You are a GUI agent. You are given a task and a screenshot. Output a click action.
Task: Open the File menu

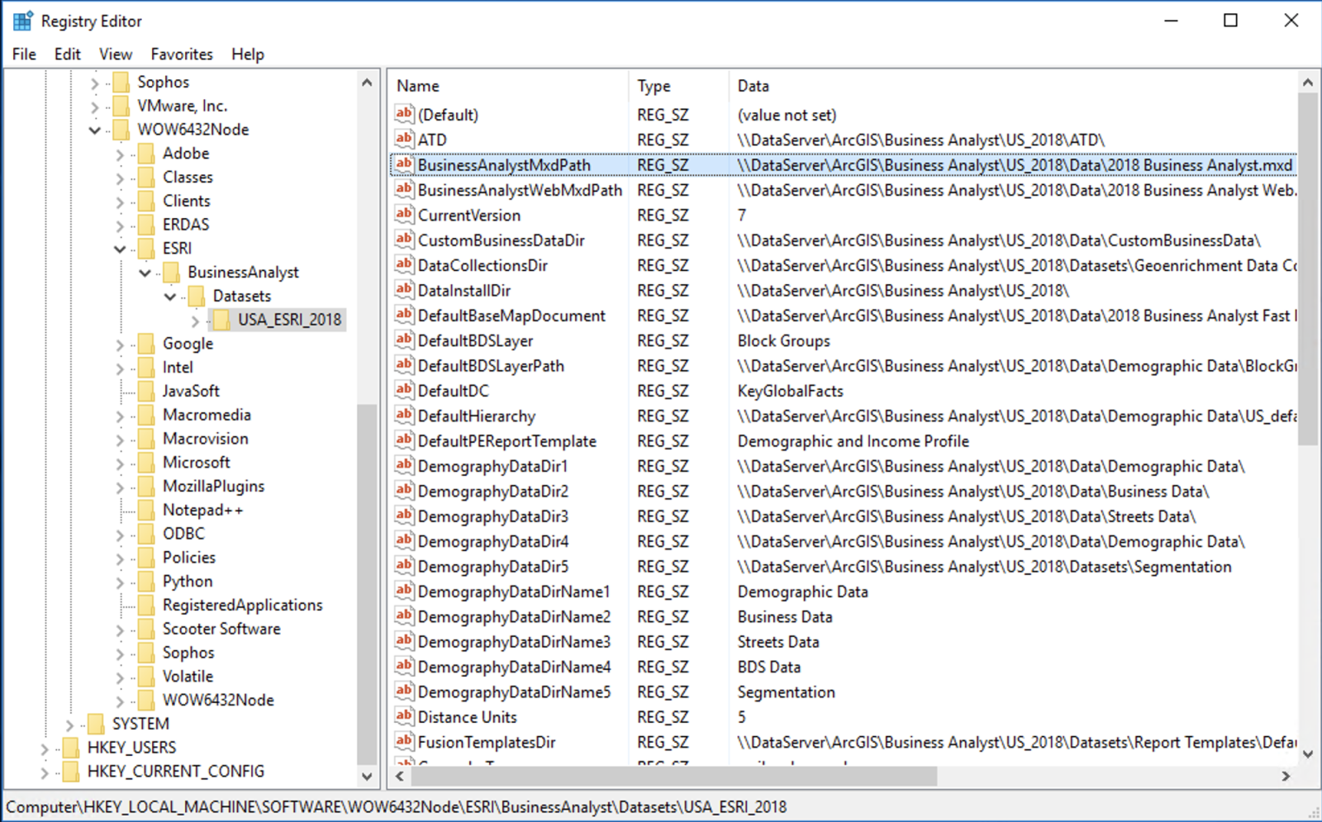24,54
